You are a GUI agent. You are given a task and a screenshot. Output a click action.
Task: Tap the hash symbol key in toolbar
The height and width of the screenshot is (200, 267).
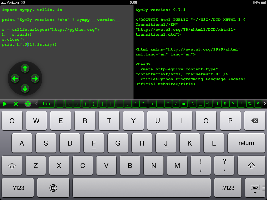tap(258, 104)
